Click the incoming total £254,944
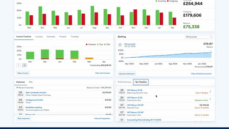 click(193, 4)
